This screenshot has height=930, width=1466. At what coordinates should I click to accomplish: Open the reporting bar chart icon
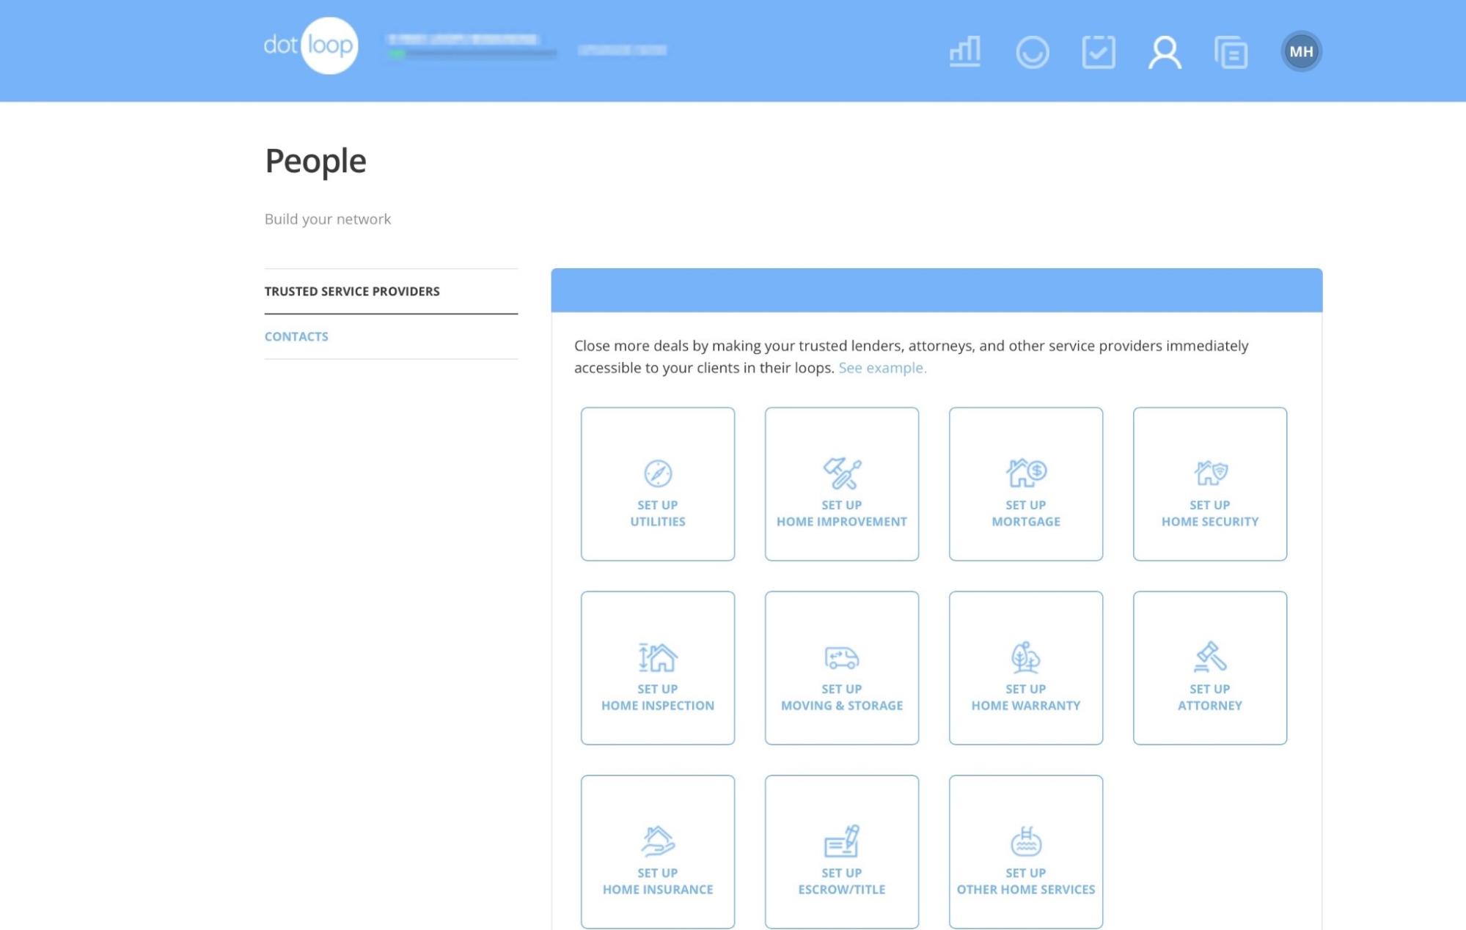point(964,51)
